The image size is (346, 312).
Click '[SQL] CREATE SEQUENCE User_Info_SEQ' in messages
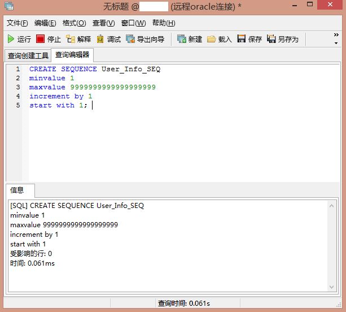point(77,206)
